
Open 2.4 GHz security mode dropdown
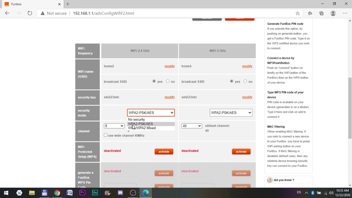point(151,112)
